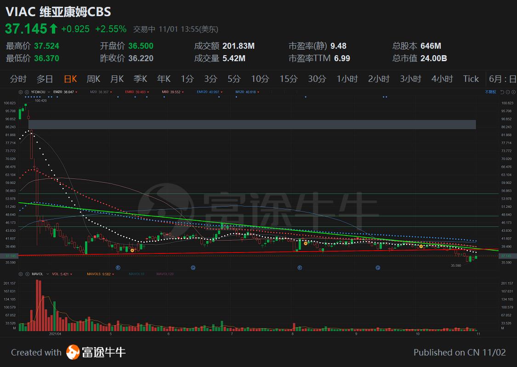This screenshot has width=517, height=367.
Task: Expand the YFDIKOU indicator dropdown chevron
Action: click(49, 92)
